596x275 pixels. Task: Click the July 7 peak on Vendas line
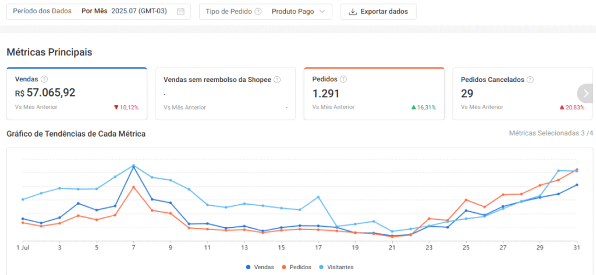coord(134,167)
